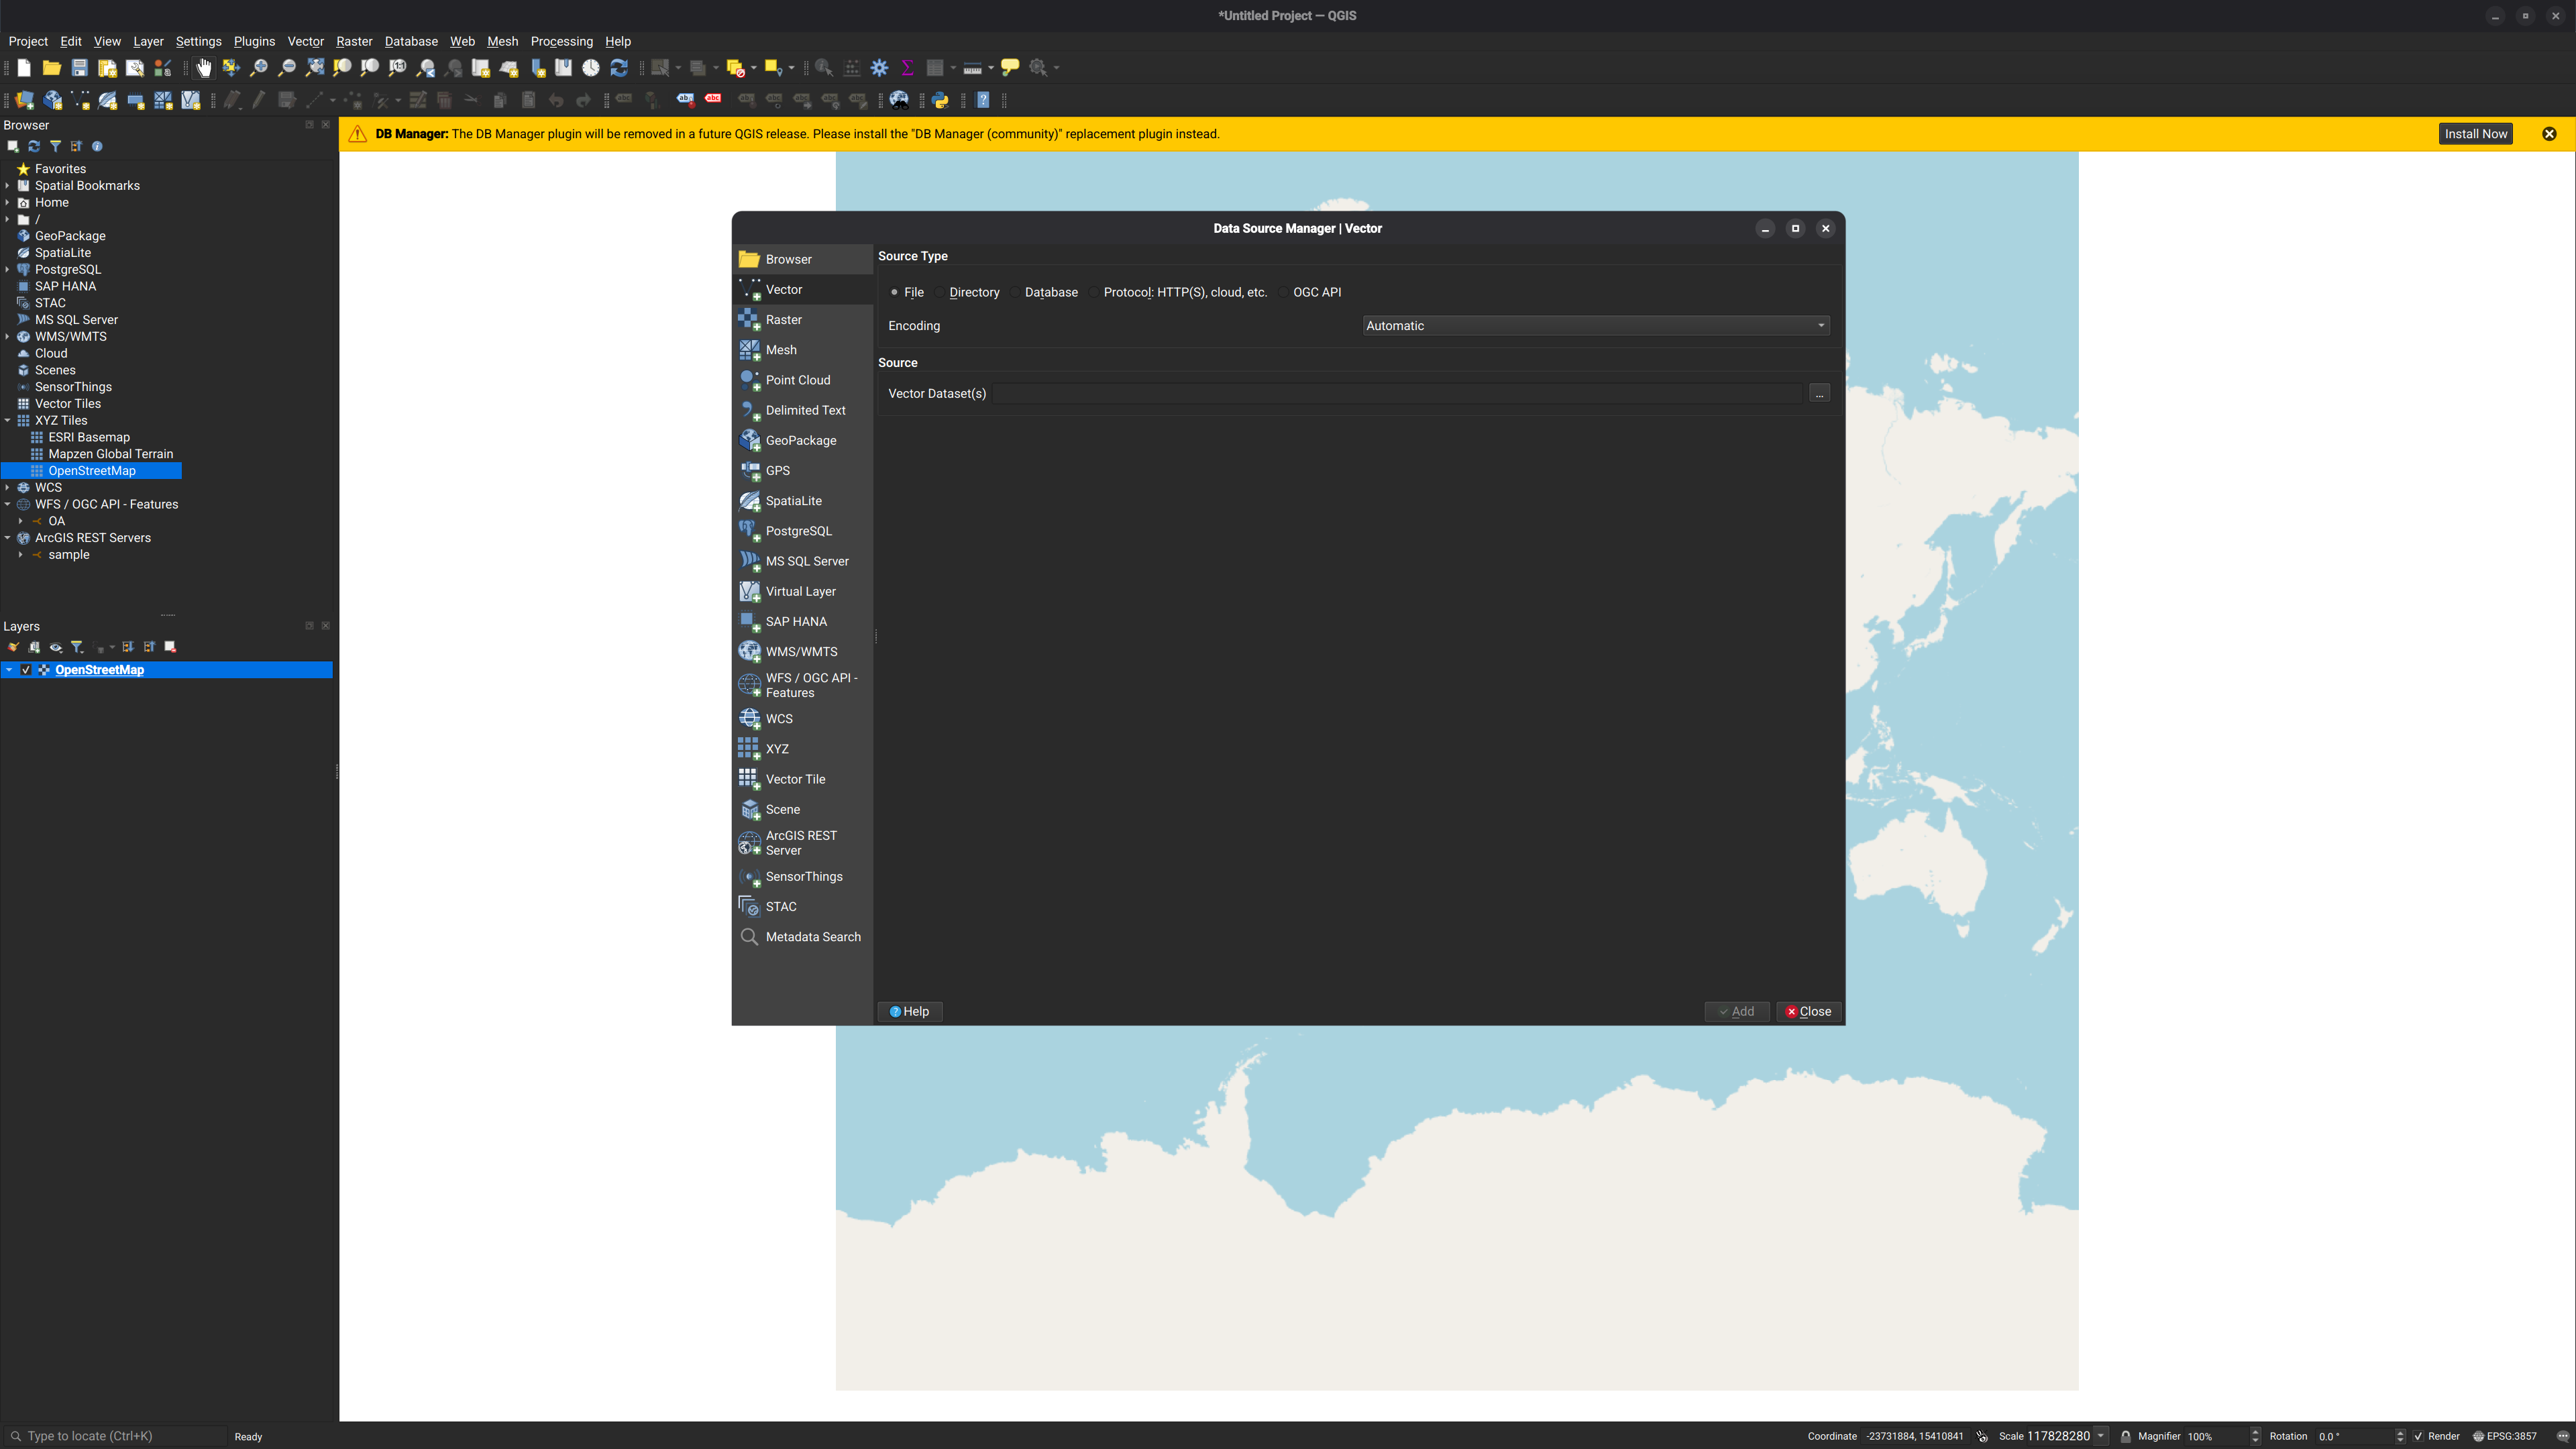Open the Encoding dropdown set to Automatic
The height and width of the screenshot is (1449, 2576).
[1596, 326]
